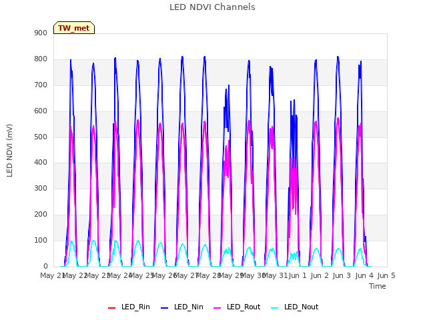427x320 pixels.
Task: Click the May 31 x-axis date label
Action: pos(275,275)
